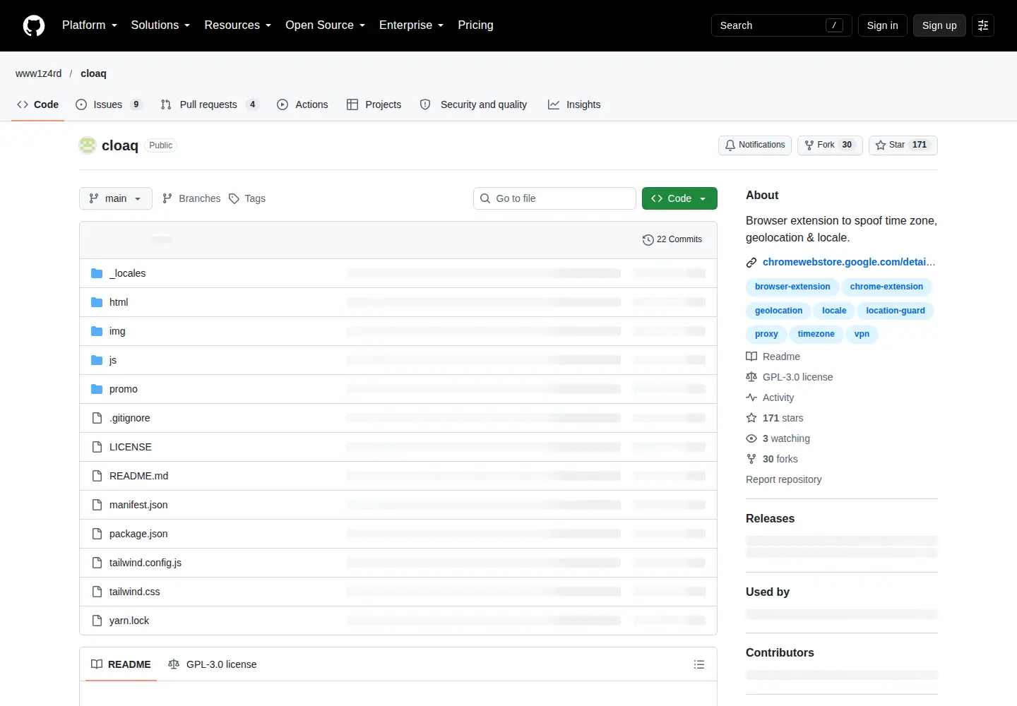Open the green Code dropdown button
The width and height of the screenshot is (1017, 706).
679,198
